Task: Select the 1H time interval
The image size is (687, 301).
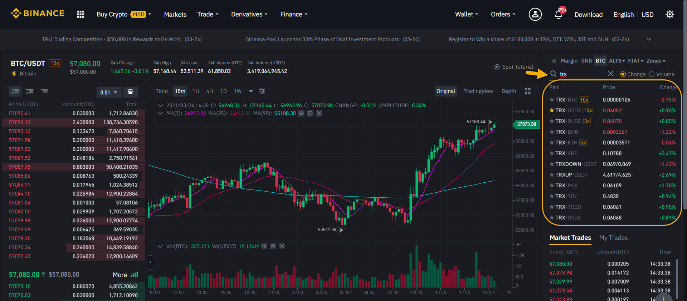Action: pyautogui.click(x=196, y=91)
